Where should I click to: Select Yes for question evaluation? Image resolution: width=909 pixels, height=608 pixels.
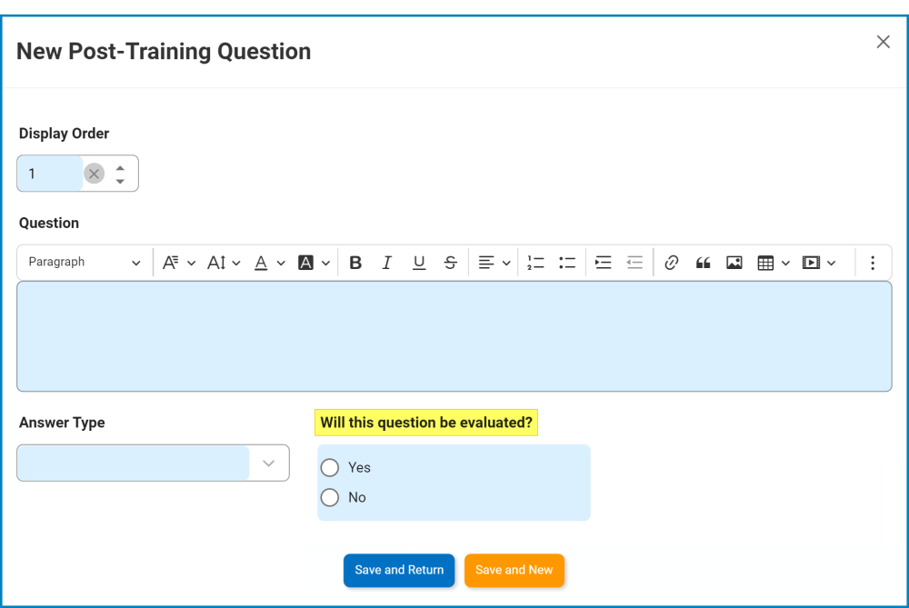[x=330, y=467]
